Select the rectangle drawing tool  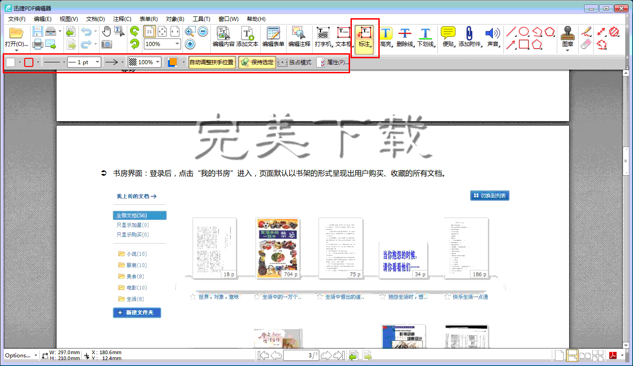[x=524, y=44]
